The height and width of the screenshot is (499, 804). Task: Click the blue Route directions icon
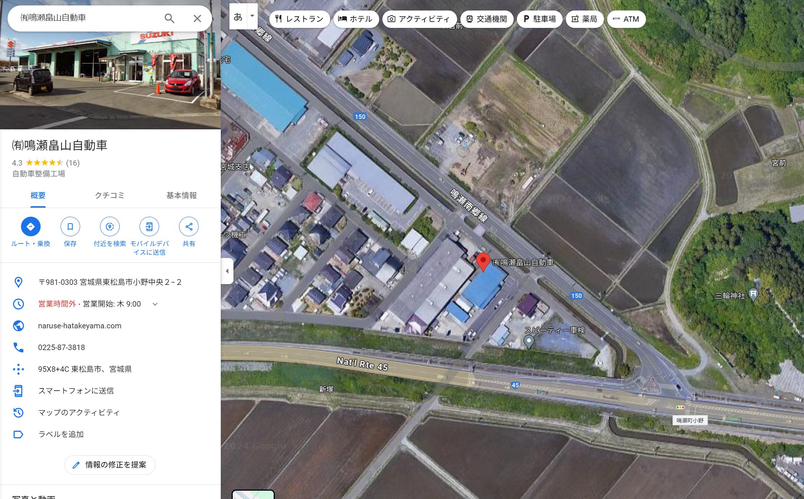[31, 226]
